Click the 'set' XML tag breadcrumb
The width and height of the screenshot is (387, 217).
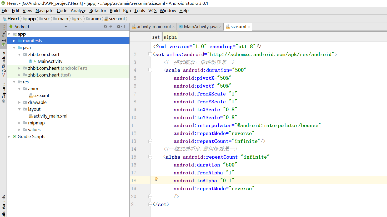[x=156, y=37]
